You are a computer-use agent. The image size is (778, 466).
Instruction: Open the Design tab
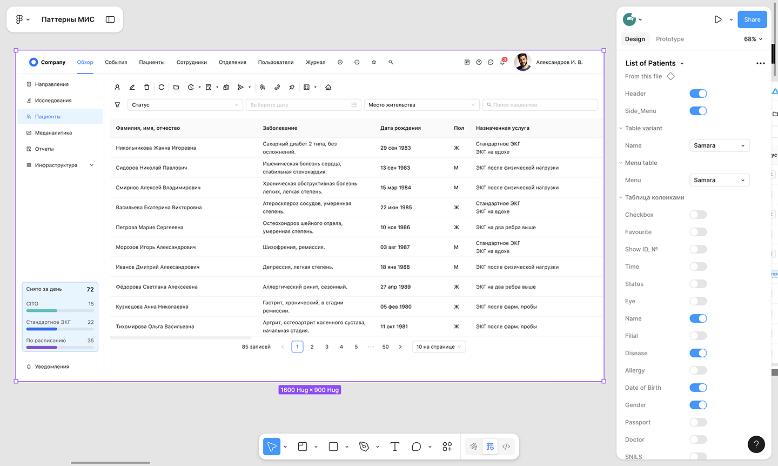click(x=635, y=39)
